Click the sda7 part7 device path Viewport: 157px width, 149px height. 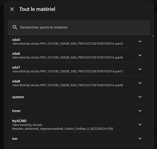point(67,72)
